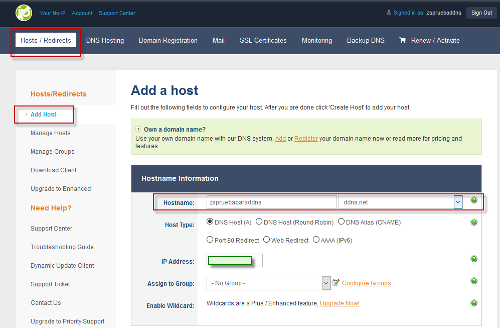This screenshot has width=500, height=328.
Task: Select AAAA (IPv6) radio button
Action: tap(316, 240)
